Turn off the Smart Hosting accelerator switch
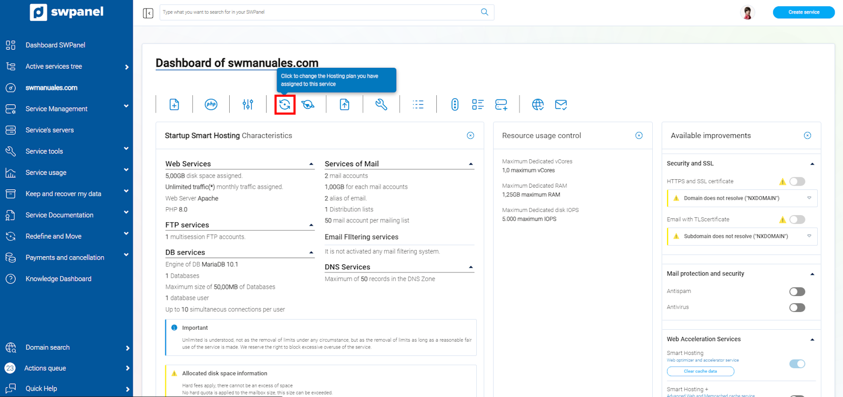843x397 pixels. 797,364
